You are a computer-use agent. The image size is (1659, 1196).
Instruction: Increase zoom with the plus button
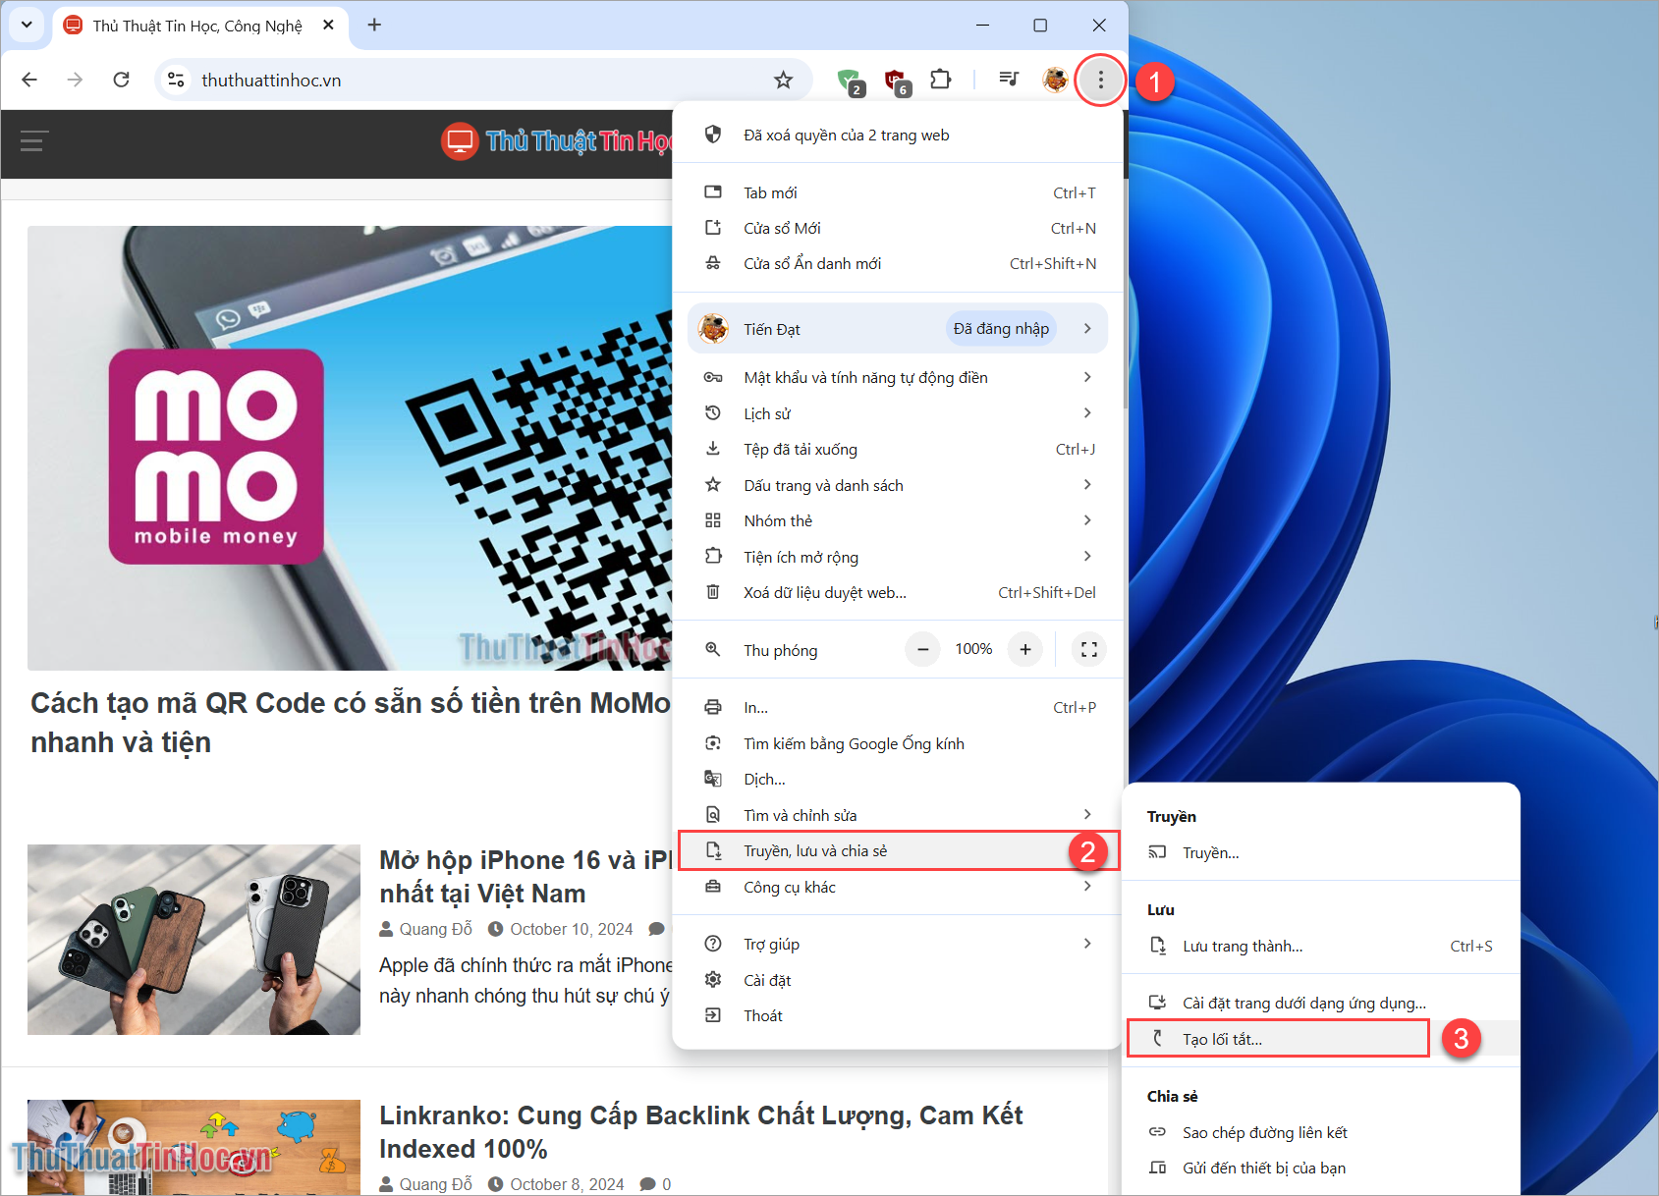(x=1024, y=649)
